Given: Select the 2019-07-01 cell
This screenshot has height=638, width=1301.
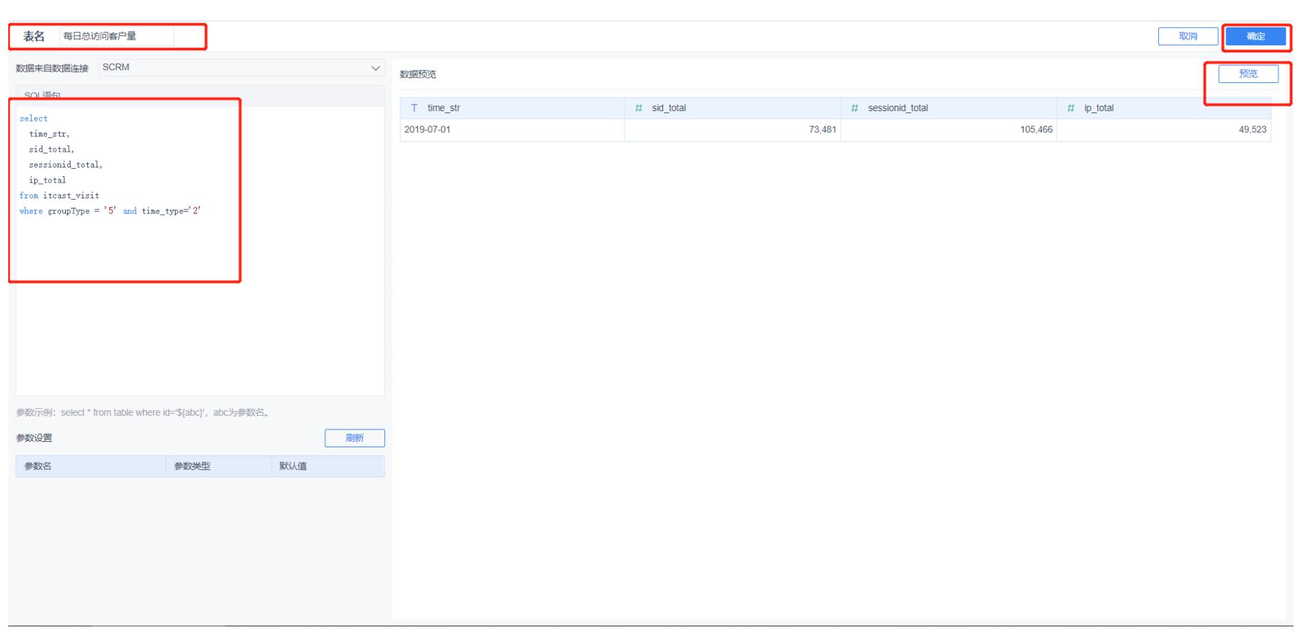Looking at the screenshot, I should pos(512,130).
